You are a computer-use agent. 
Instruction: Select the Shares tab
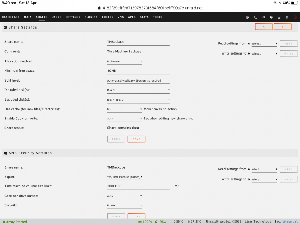click(x=42, y=17)
